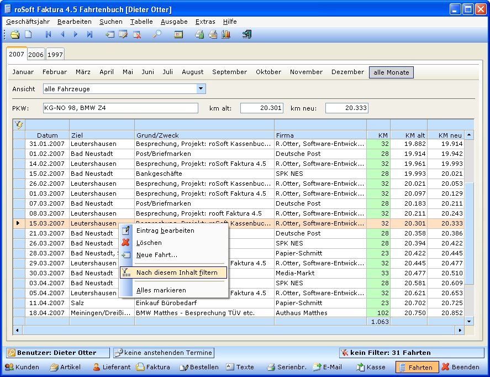This screenshot has width=490, height=377.
Task: Click the 'km neu' input field
Action: click(x=346, y=108)
